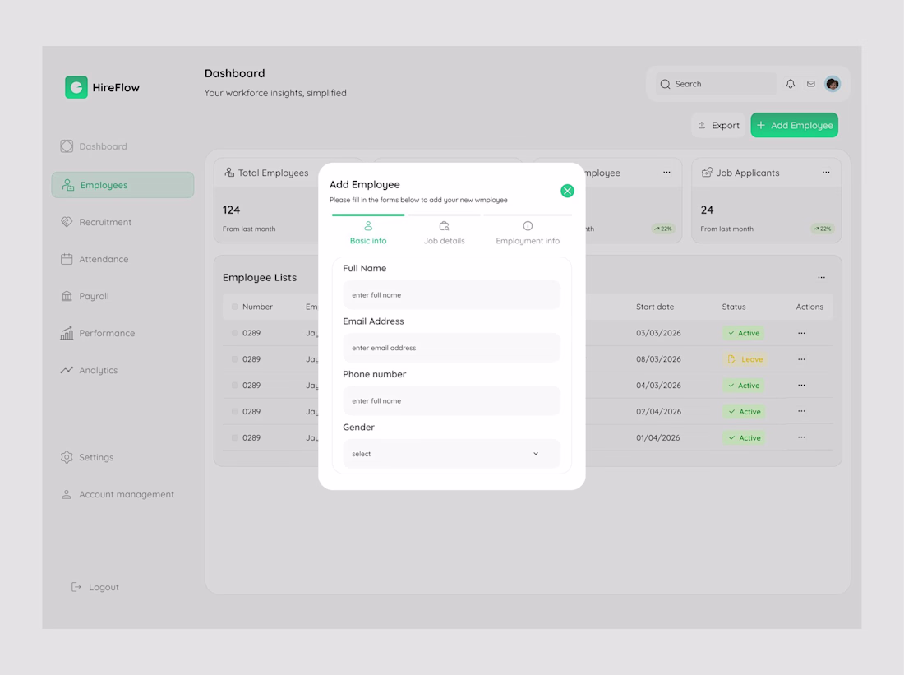Screen dimensions: 904x675
Task: Open the user profile avatar
Action: (x=833, y=84)
